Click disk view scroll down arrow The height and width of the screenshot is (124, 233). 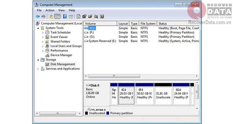coord(197,108)
